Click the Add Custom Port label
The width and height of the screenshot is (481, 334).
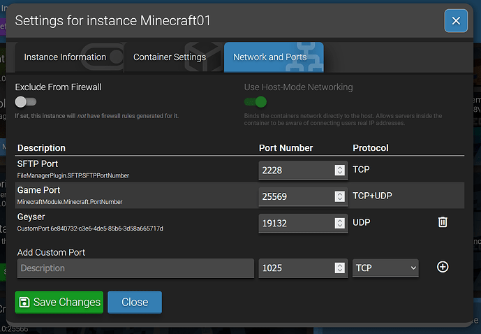point(51,252)
